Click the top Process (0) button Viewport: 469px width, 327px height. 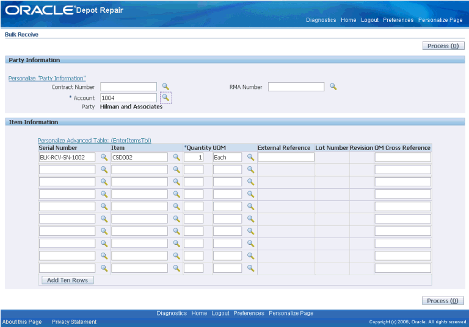pos(443,46)
